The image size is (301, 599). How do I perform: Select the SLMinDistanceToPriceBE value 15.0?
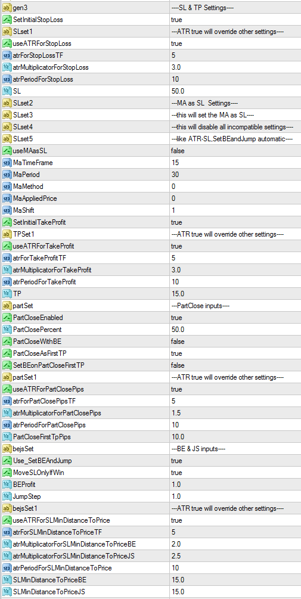(178, 579)
